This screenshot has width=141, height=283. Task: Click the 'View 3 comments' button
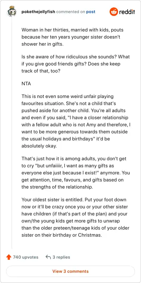click(x=70, y=271)
